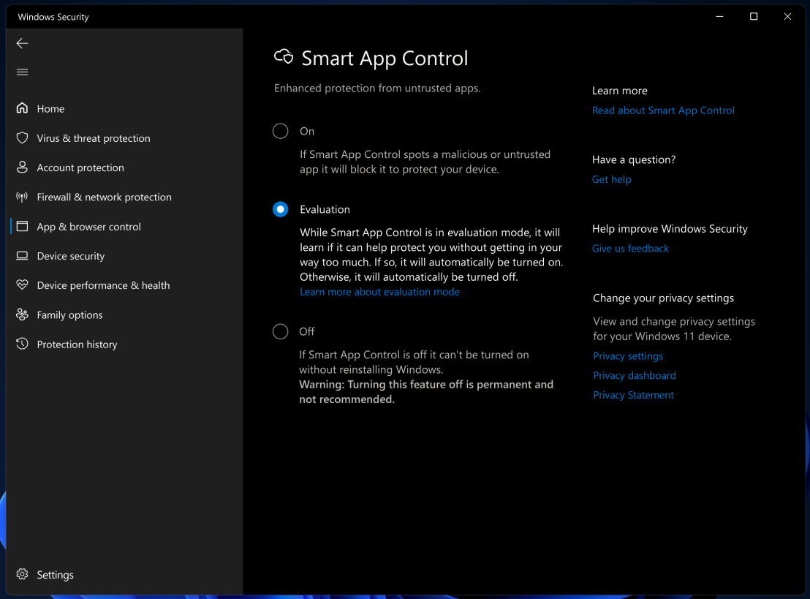This screenshot has width=810, height=599.
Task: Click the Device performance heart icon
Action: point(22,285)
